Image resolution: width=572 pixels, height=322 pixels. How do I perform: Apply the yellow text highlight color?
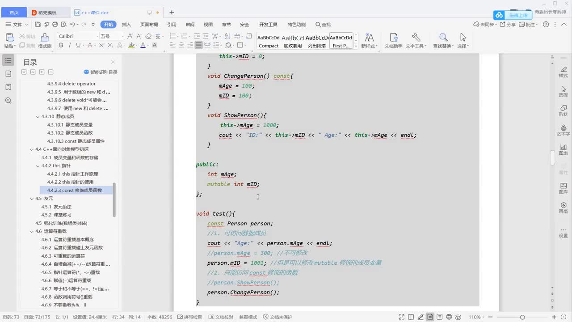[131, 45]
